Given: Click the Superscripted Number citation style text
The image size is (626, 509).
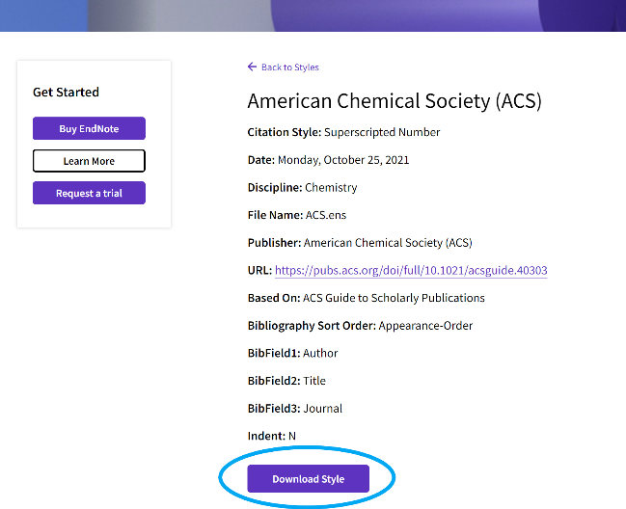Looking at the screenshot, I should click(382, 132).
